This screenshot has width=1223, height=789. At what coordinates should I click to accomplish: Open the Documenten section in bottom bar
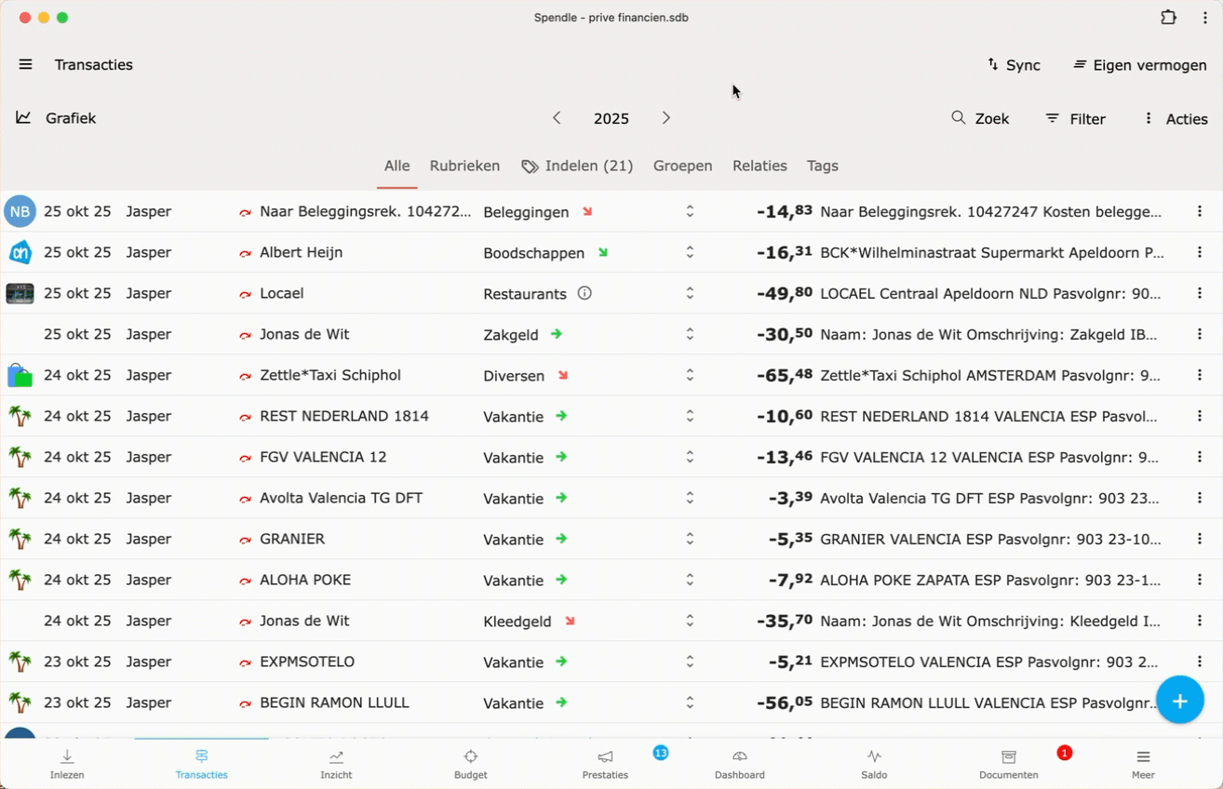point(1008,764)
